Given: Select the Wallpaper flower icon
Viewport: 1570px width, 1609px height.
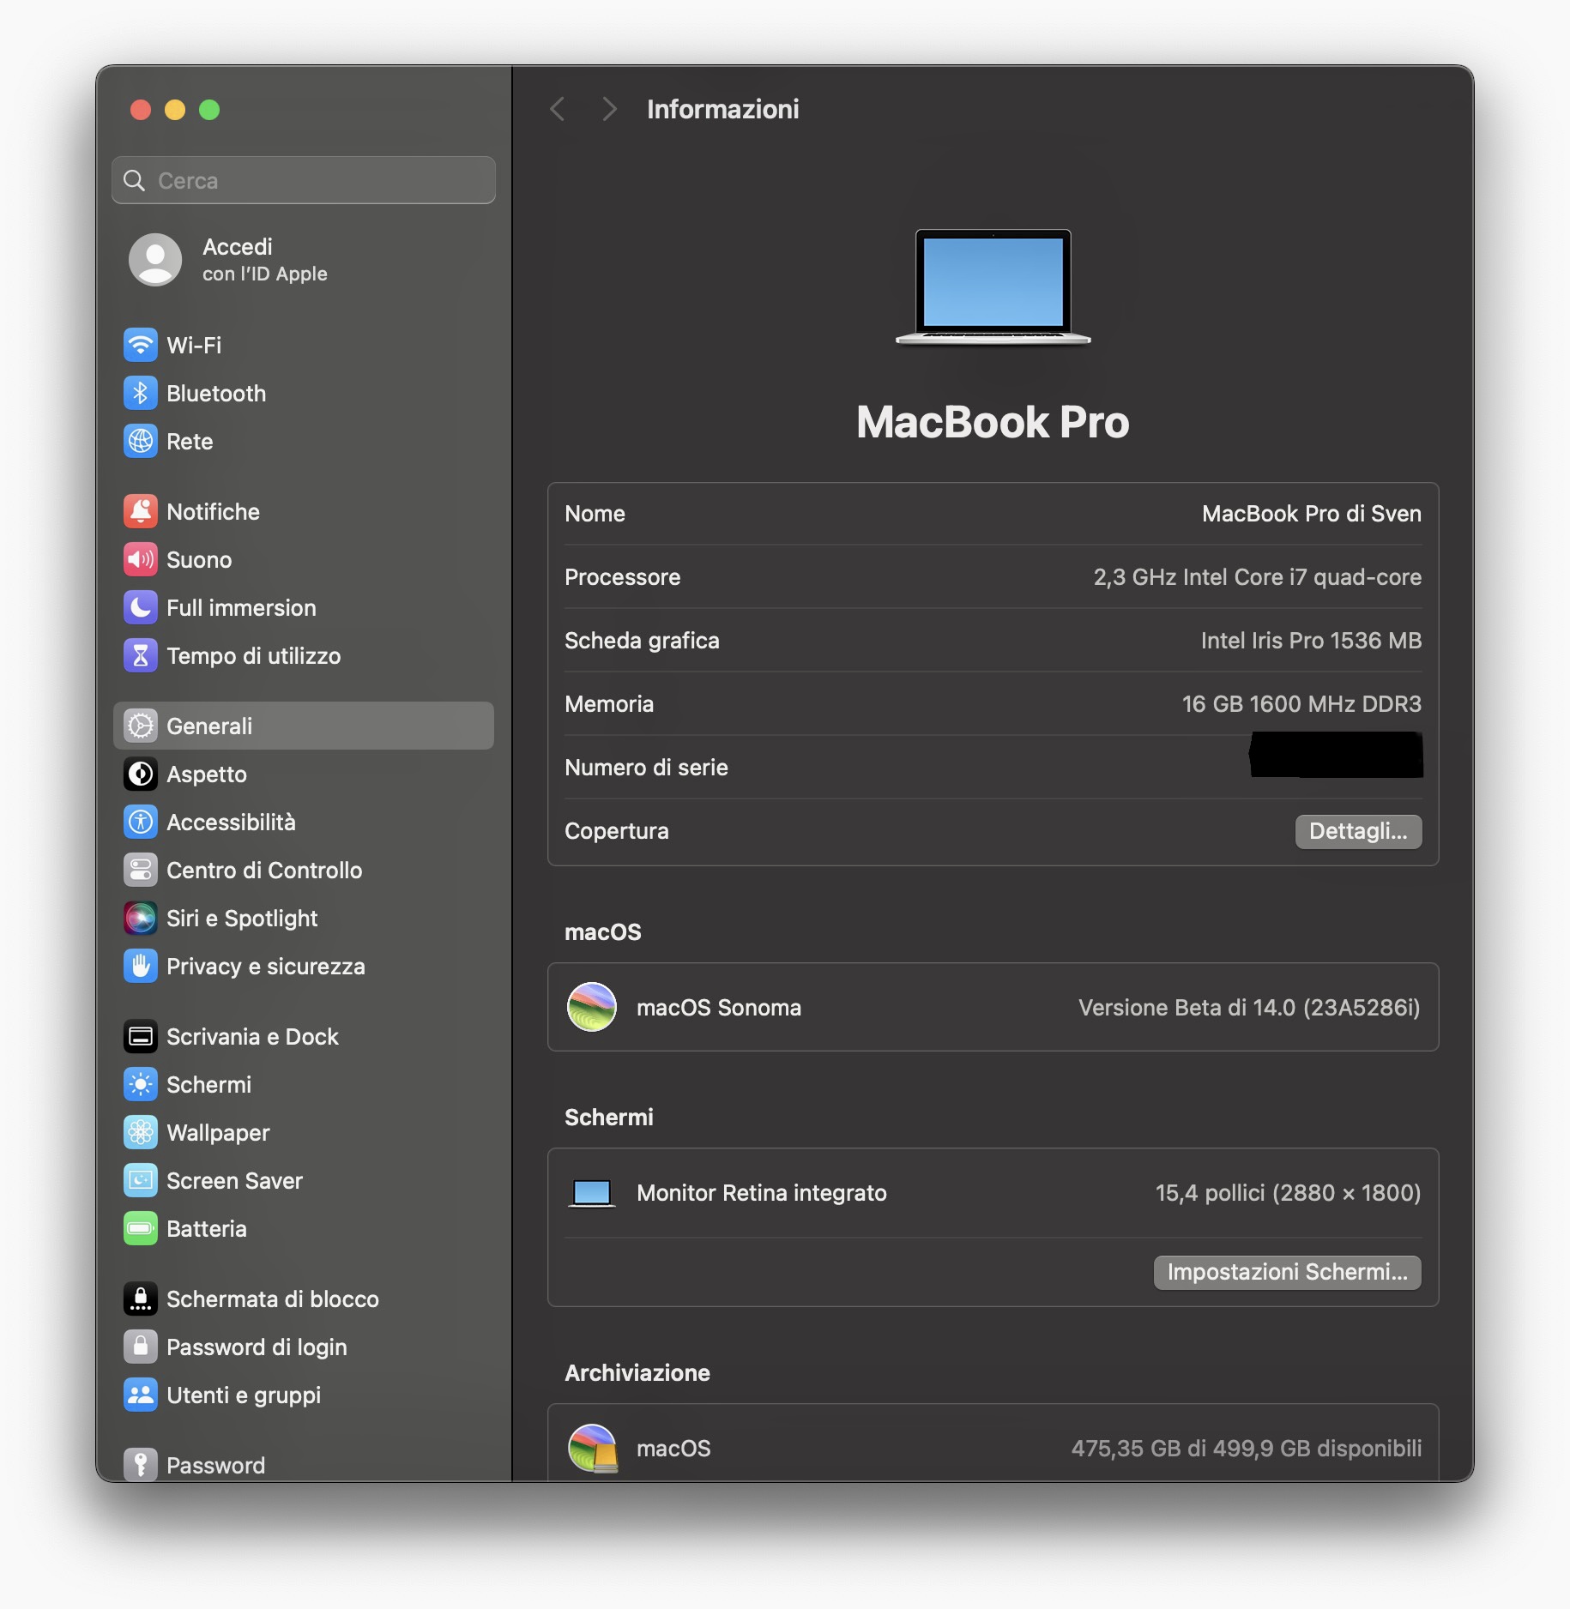Looking at the screenshot, I should click(141, 1132).
